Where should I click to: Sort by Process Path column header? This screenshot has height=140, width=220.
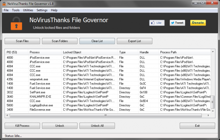pos(185,52)
